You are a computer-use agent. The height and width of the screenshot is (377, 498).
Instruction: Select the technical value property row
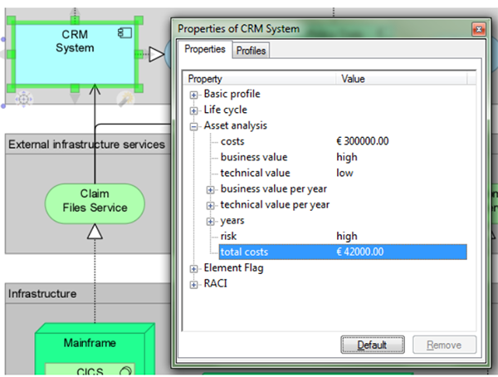(343, 173)
